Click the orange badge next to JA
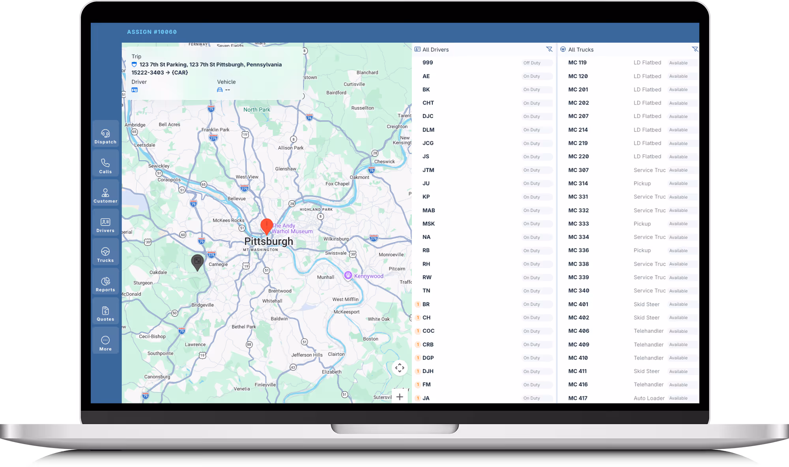 coord(418,398)
